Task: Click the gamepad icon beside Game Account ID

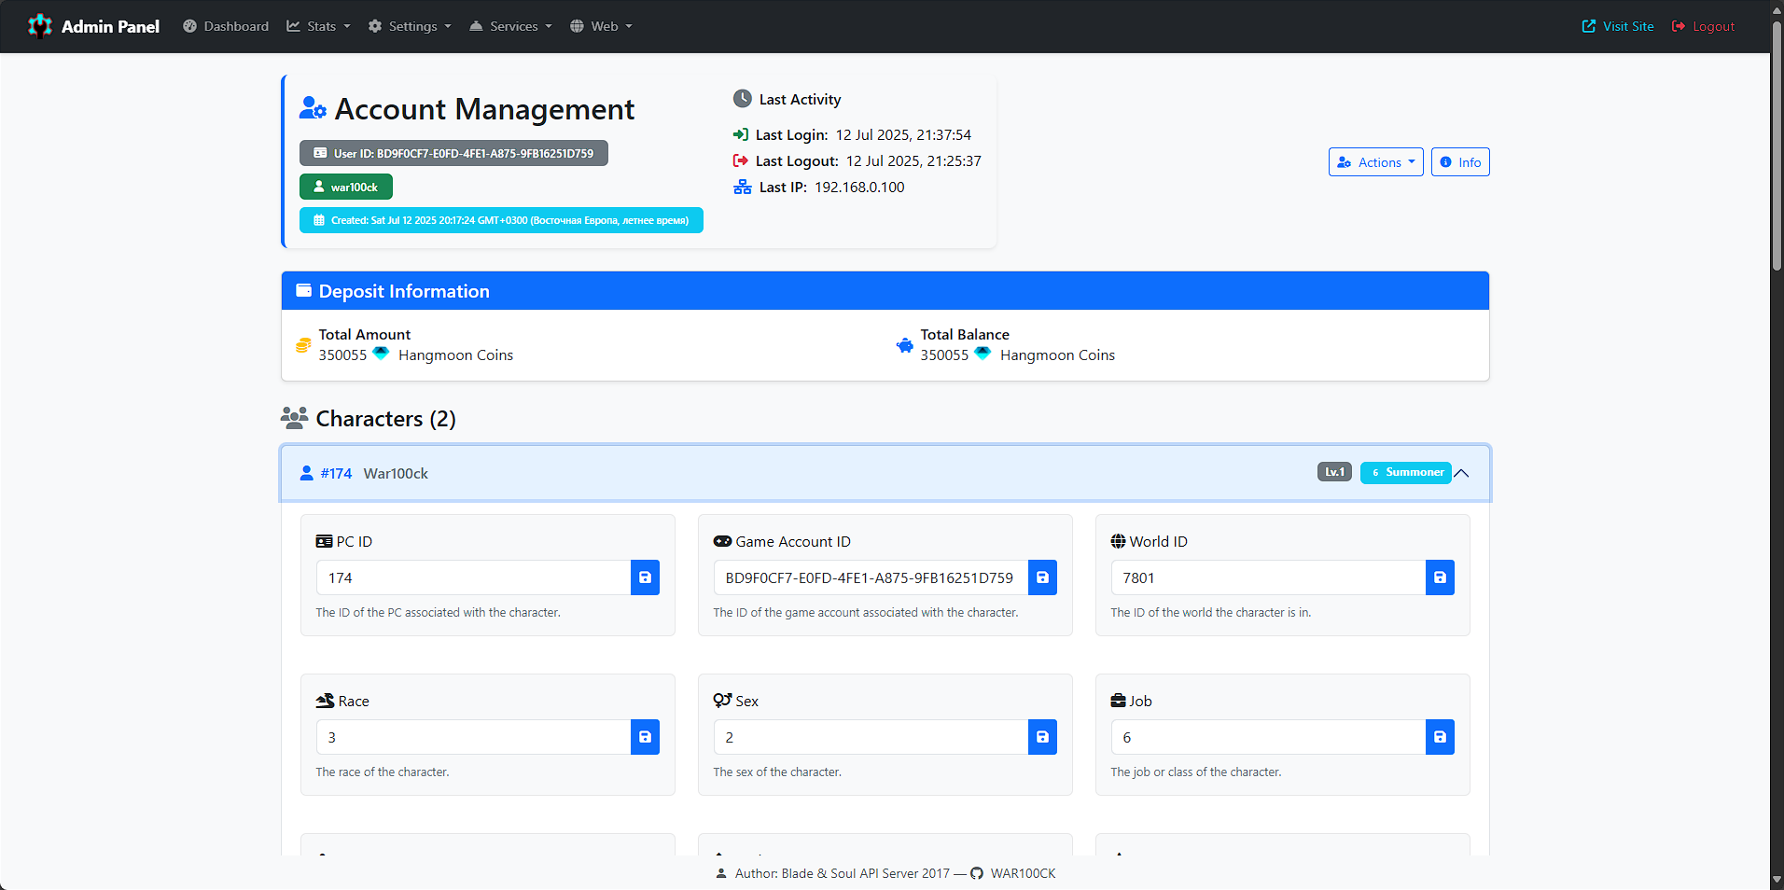Action: click(722, 541)
